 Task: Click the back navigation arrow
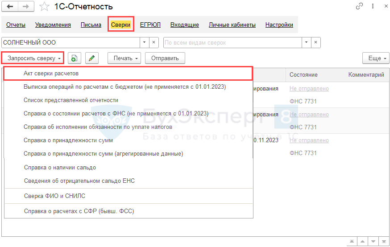[x=10, y=7]
